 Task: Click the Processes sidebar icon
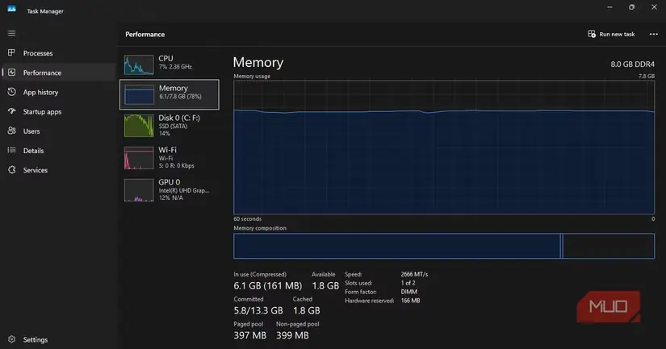coord(11,52)
